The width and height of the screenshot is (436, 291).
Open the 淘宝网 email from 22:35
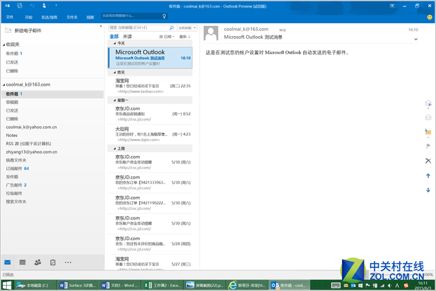click(150, 86)
